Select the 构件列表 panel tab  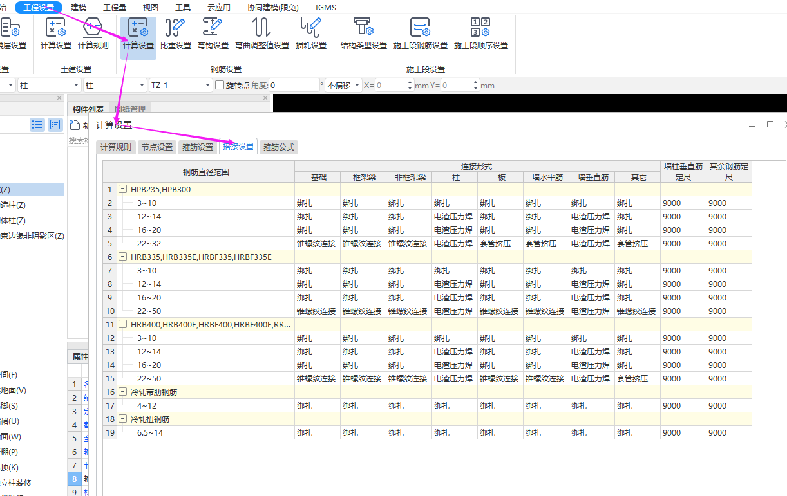tap(88, 109)
